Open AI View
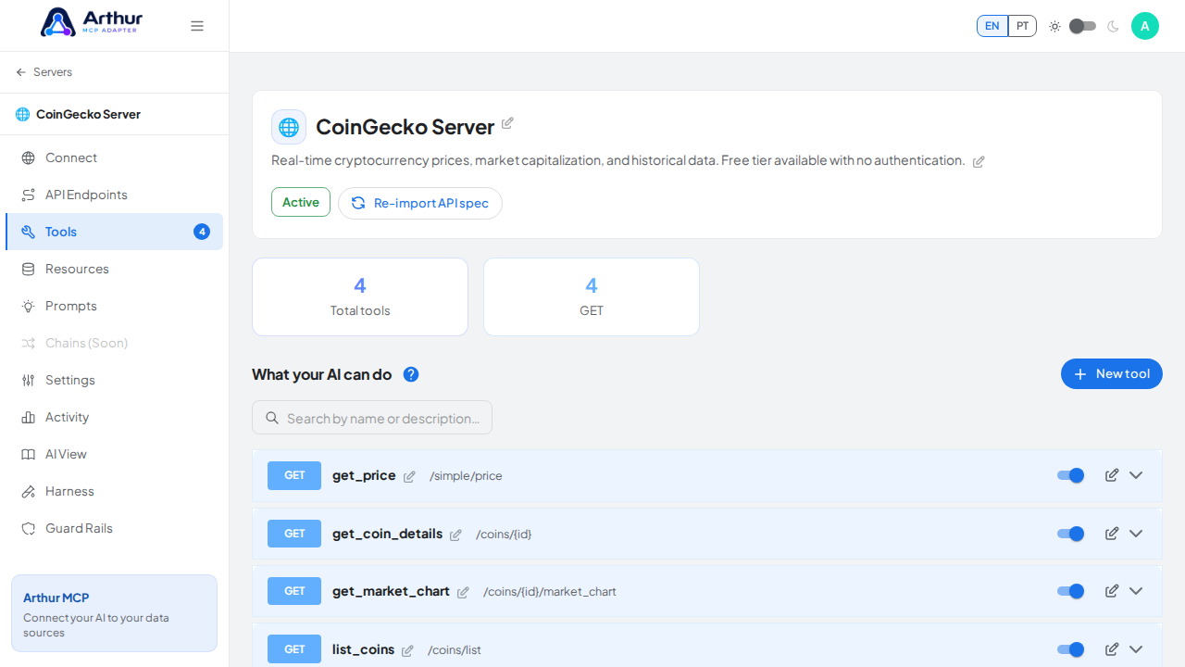The width and height of the screenshot is (1185, 667). coord(115,454)
